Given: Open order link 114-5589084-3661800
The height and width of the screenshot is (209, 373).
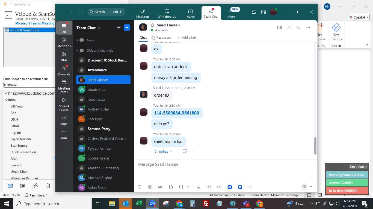Looking at the screenshot, I should (176, 113).
